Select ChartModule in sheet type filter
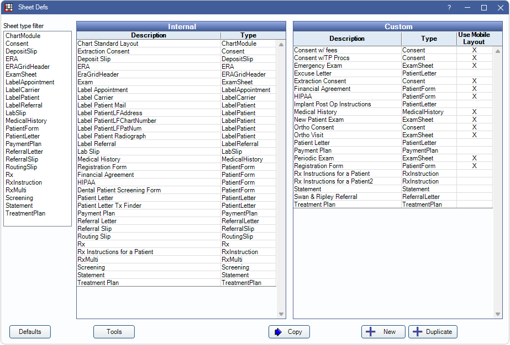 pyautogui.click(x=23, y=36)
